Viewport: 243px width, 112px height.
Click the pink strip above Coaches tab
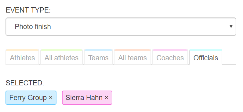pyautogui.click(x=170, y=50)
